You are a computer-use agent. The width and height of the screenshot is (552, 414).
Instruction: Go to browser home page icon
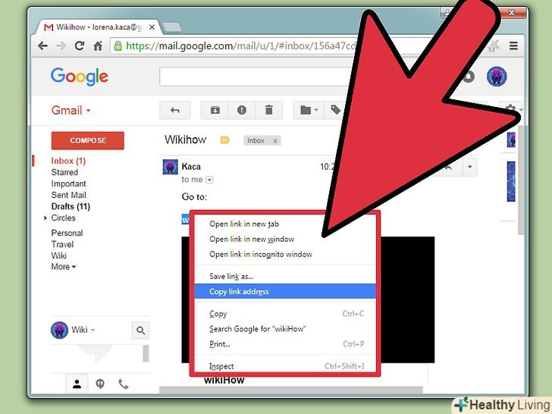point(98,45)
